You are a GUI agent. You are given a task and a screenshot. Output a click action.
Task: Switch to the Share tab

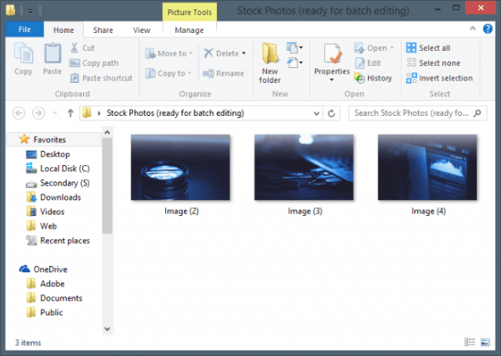(103, 30)
